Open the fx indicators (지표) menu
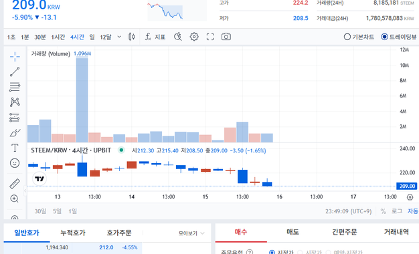Image resolution: width=419 pixels, height=254 pixels. pyautogui.click(x=155, y=37)
